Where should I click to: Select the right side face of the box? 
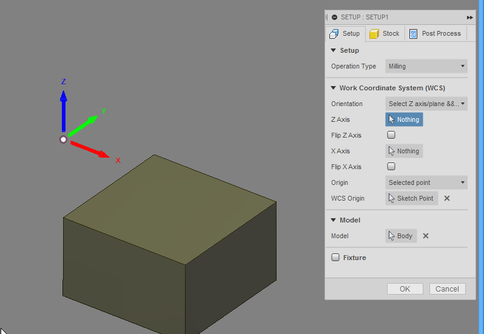(231, 269)
